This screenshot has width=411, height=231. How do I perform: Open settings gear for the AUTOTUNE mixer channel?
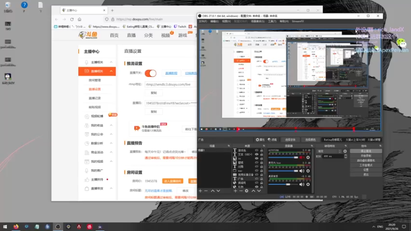(308, 158)
